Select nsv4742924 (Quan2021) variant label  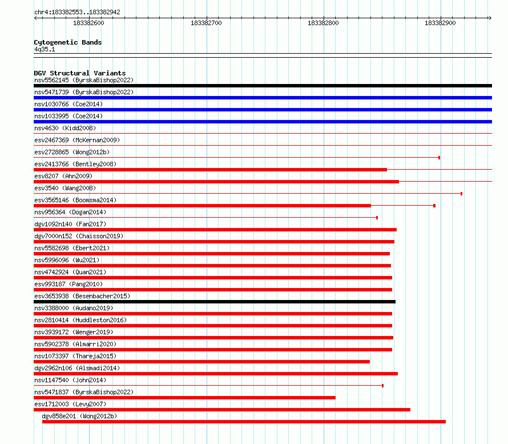point(70,272)
